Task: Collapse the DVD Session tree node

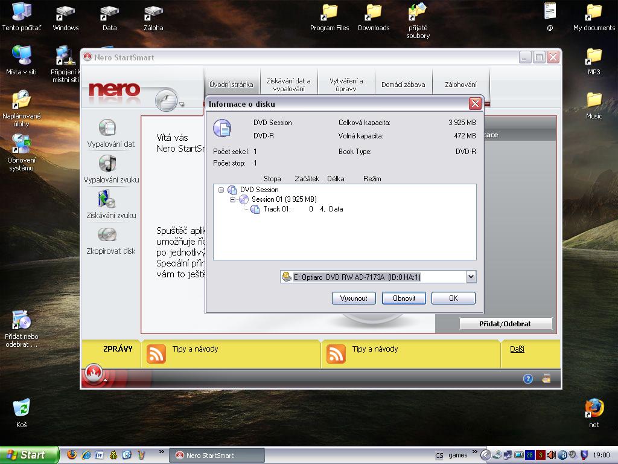Action: 221,190
